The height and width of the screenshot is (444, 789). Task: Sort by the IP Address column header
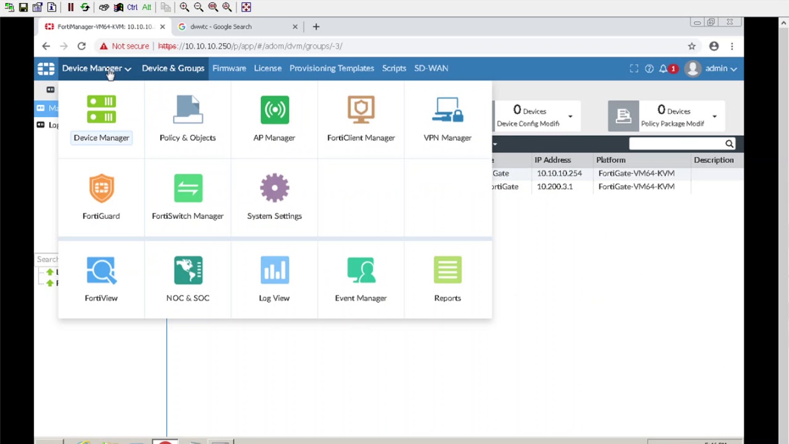pos(552,160)
